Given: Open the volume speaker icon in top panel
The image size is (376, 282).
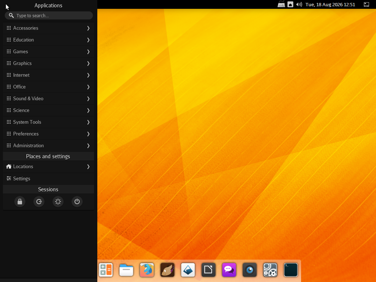Looking at the screenshot, I should pos(299,4).
